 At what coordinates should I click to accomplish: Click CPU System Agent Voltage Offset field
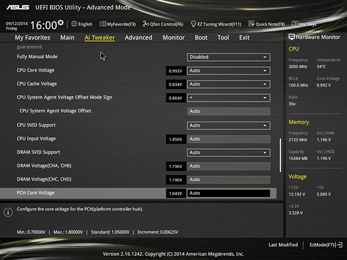pyautogui.click(x=228, y=111)
